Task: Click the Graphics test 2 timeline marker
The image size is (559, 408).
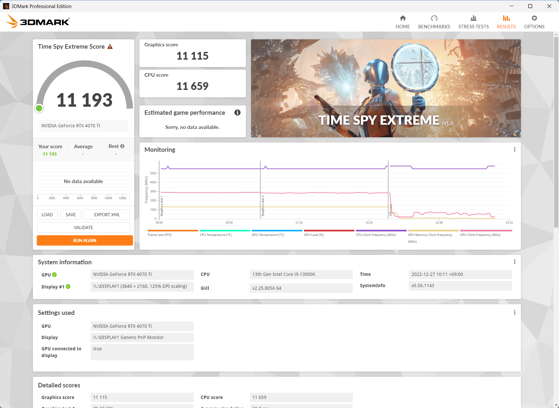Action: (x=263, y=206)
